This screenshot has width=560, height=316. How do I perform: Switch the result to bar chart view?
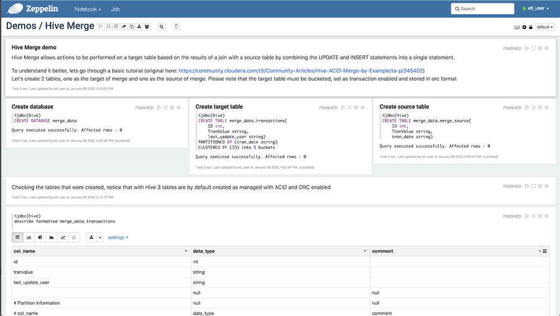29,238
